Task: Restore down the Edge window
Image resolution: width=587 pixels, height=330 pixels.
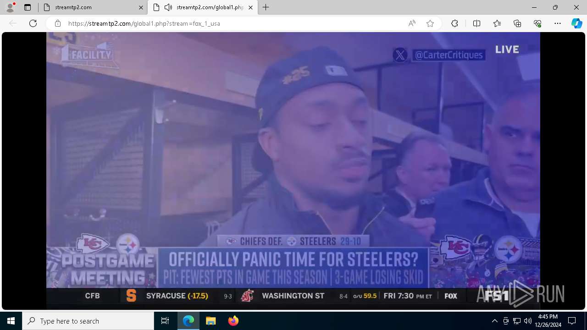Action: pos(555,7)
